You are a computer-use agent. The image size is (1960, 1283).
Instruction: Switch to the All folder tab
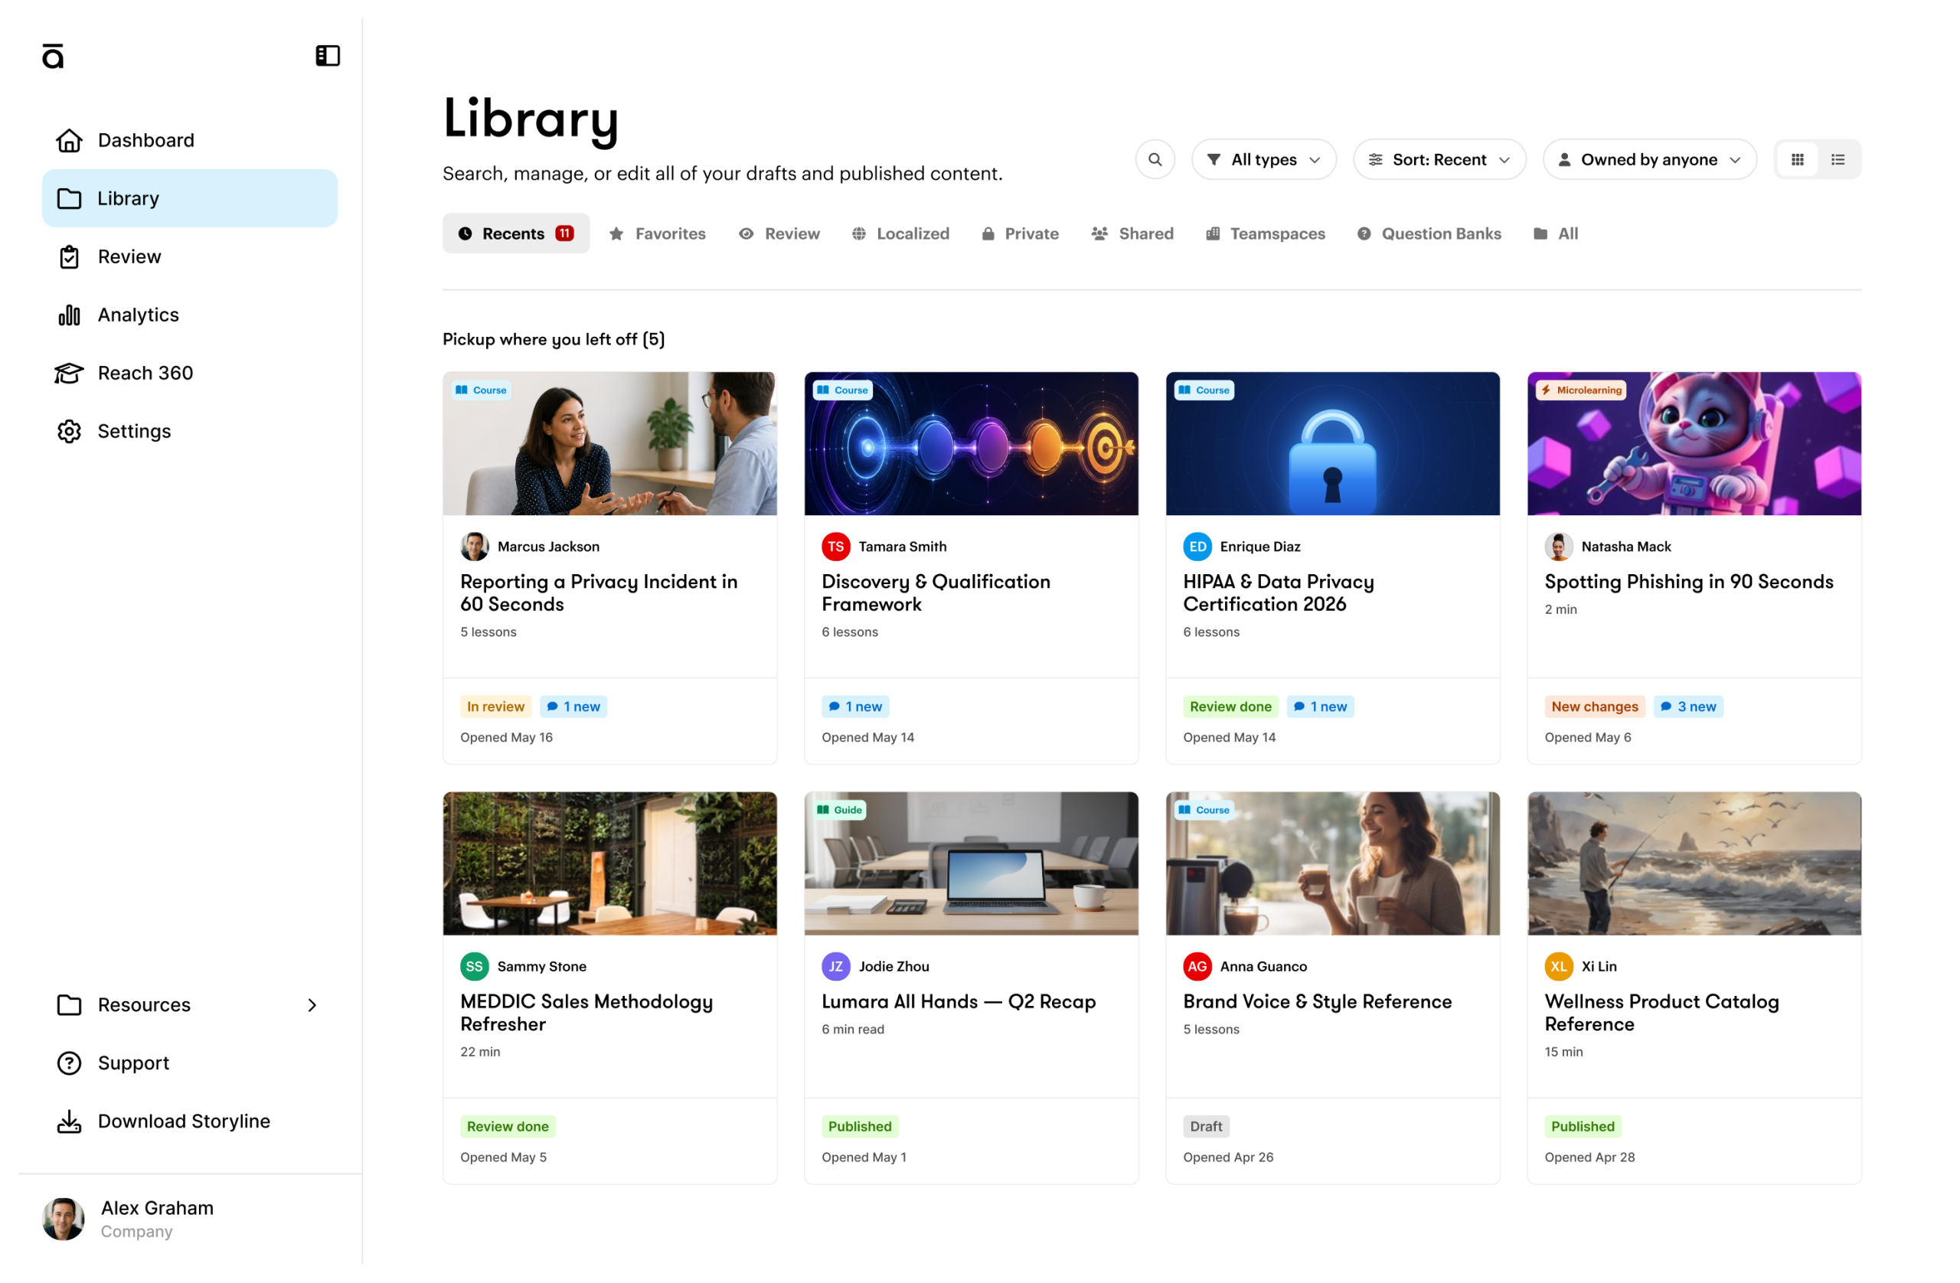1556,234
